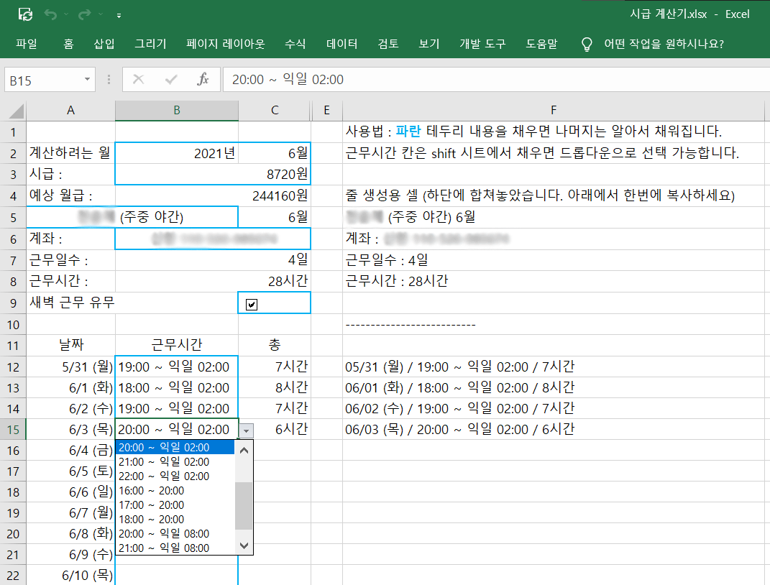Click the 근무일수 value 4일 cell
Image resolution: width=770 pixels, height=585 pixels.
click(x=213, y=259)
